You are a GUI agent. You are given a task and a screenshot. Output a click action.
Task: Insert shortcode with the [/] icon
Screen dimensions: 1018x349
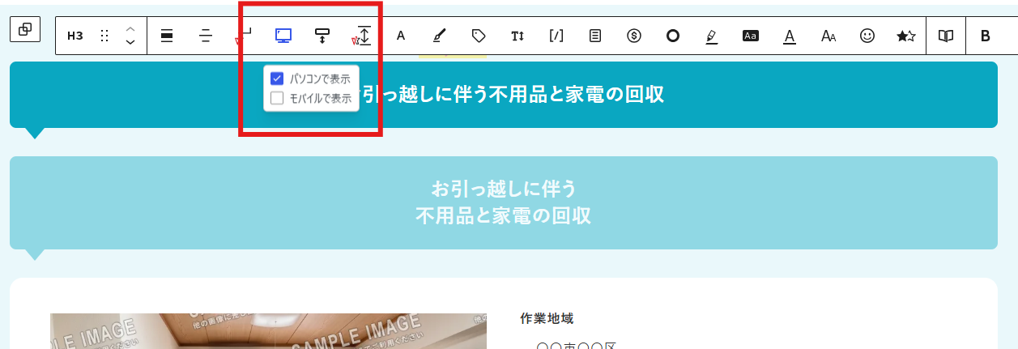click(x=556, y=36)
